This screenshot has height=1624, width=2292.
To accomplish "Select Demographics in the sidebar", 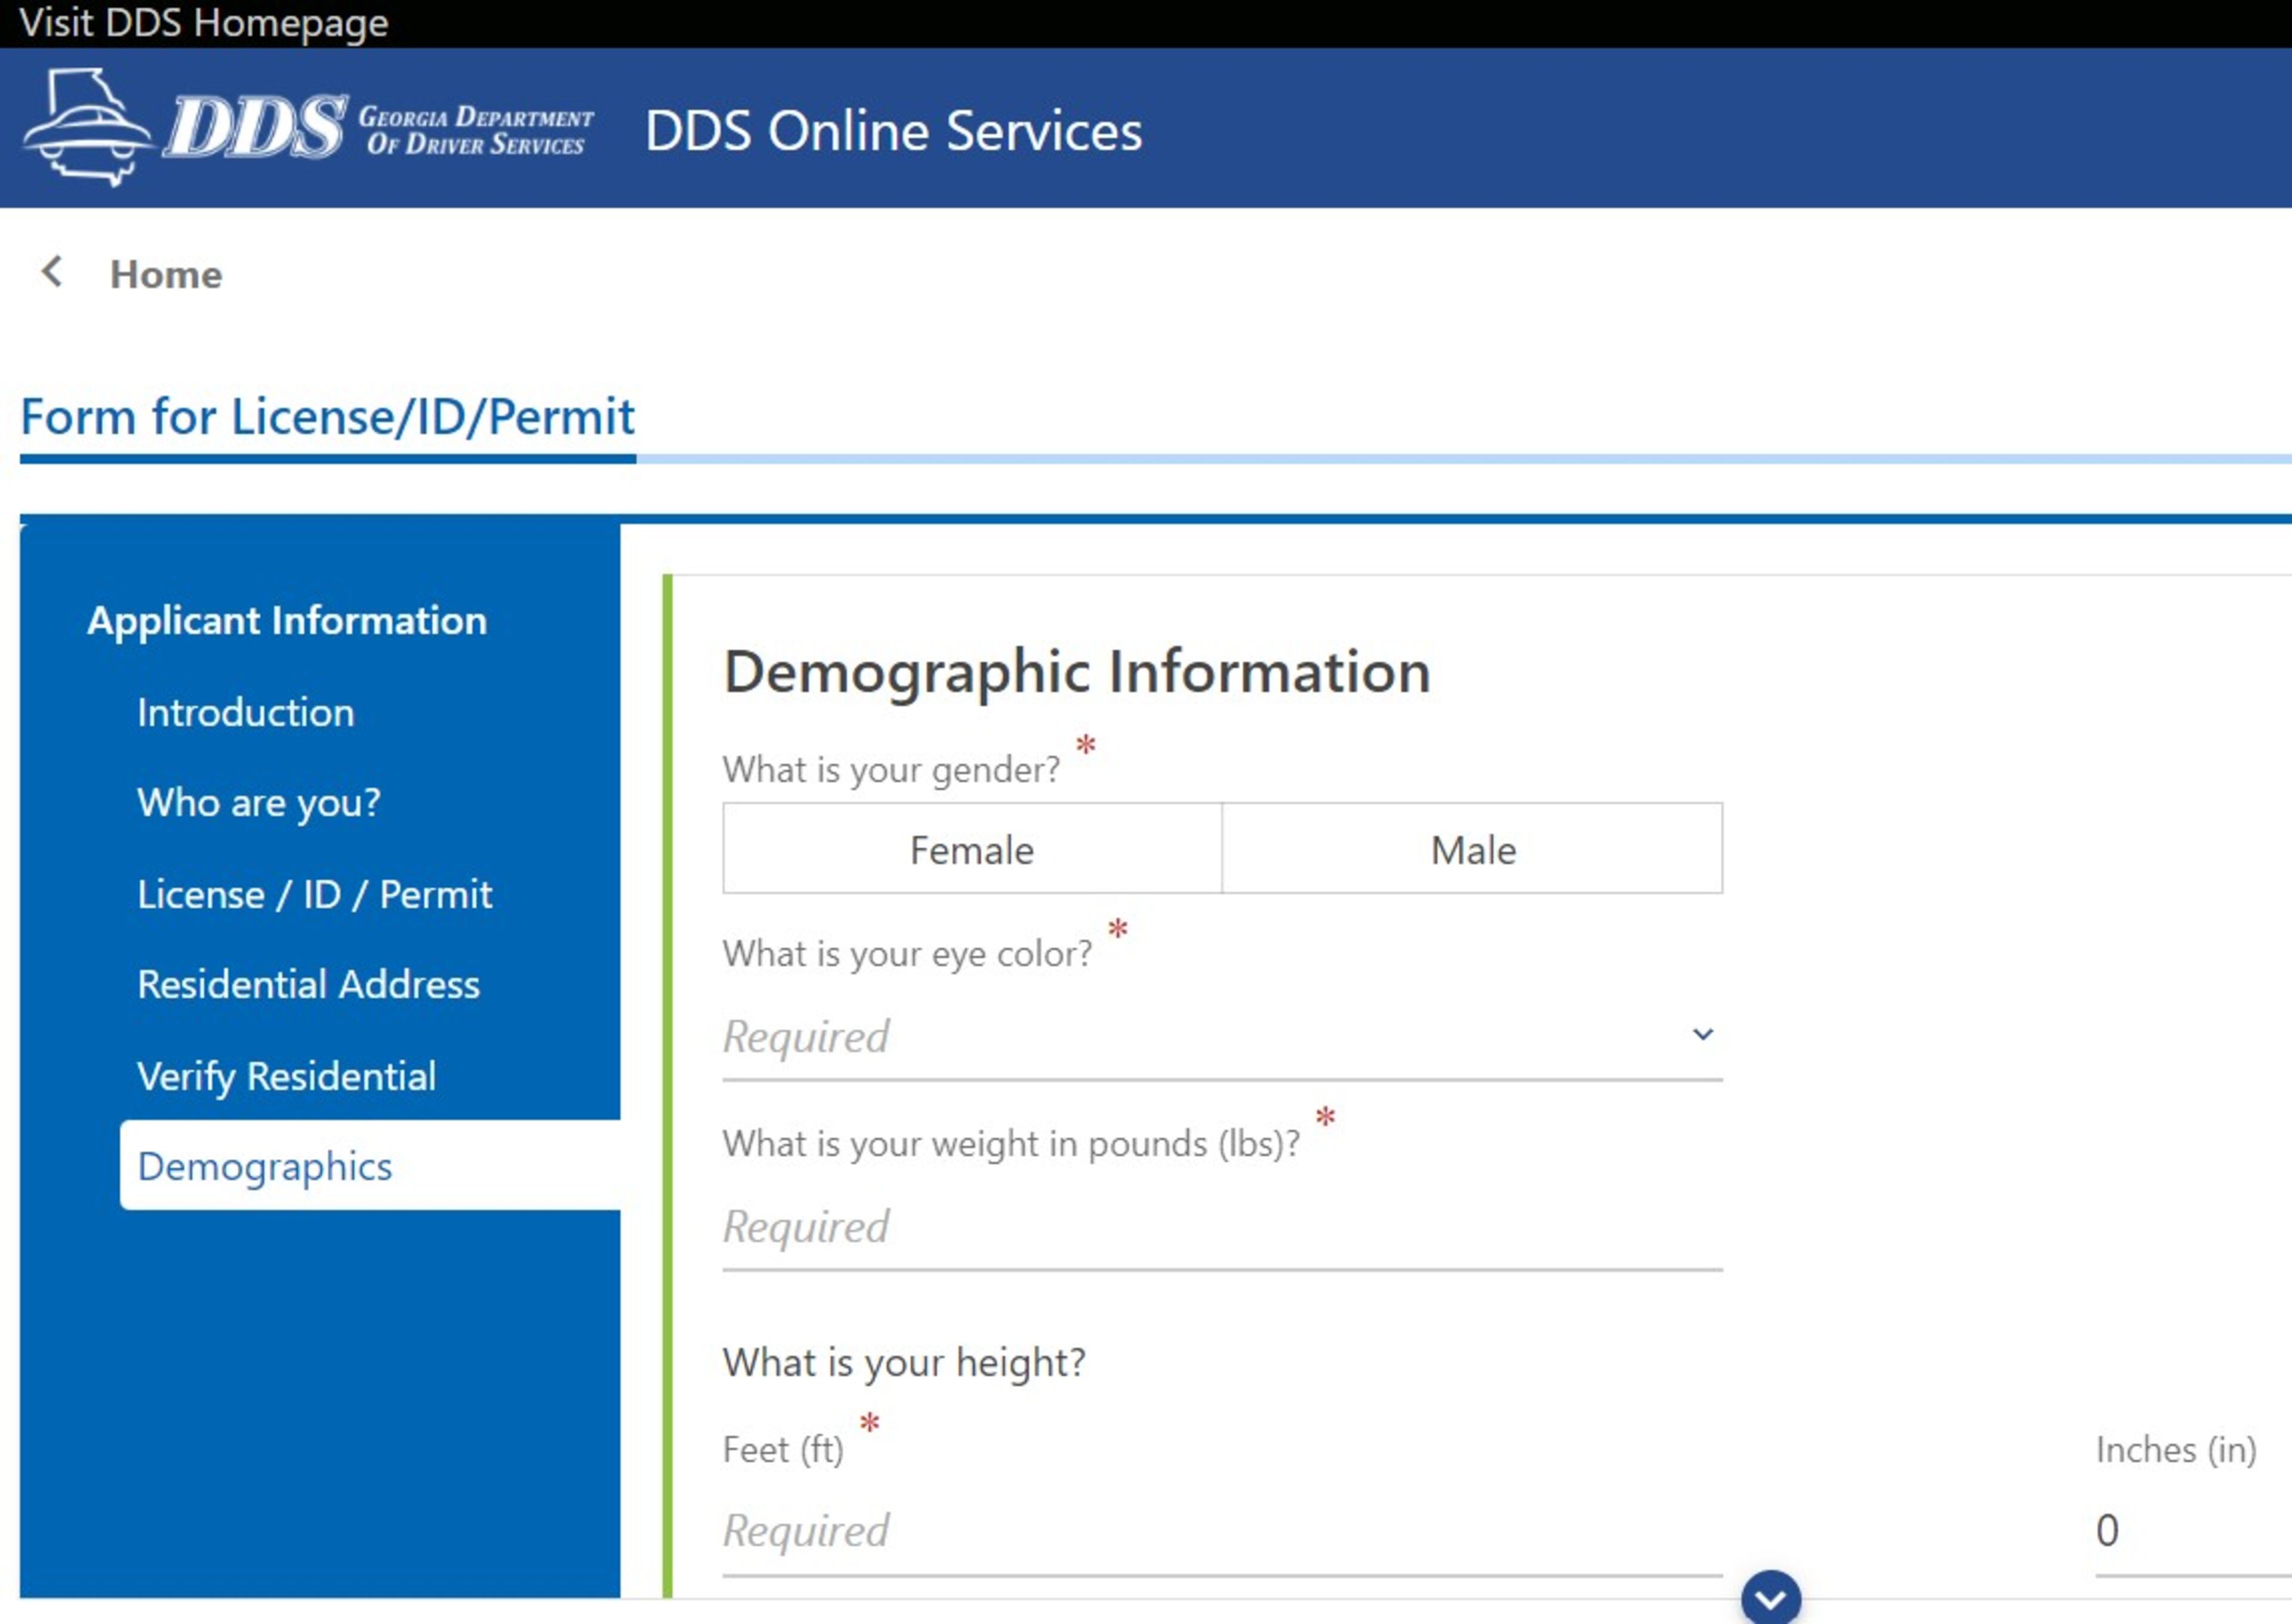I will [x=265, y=1166].
